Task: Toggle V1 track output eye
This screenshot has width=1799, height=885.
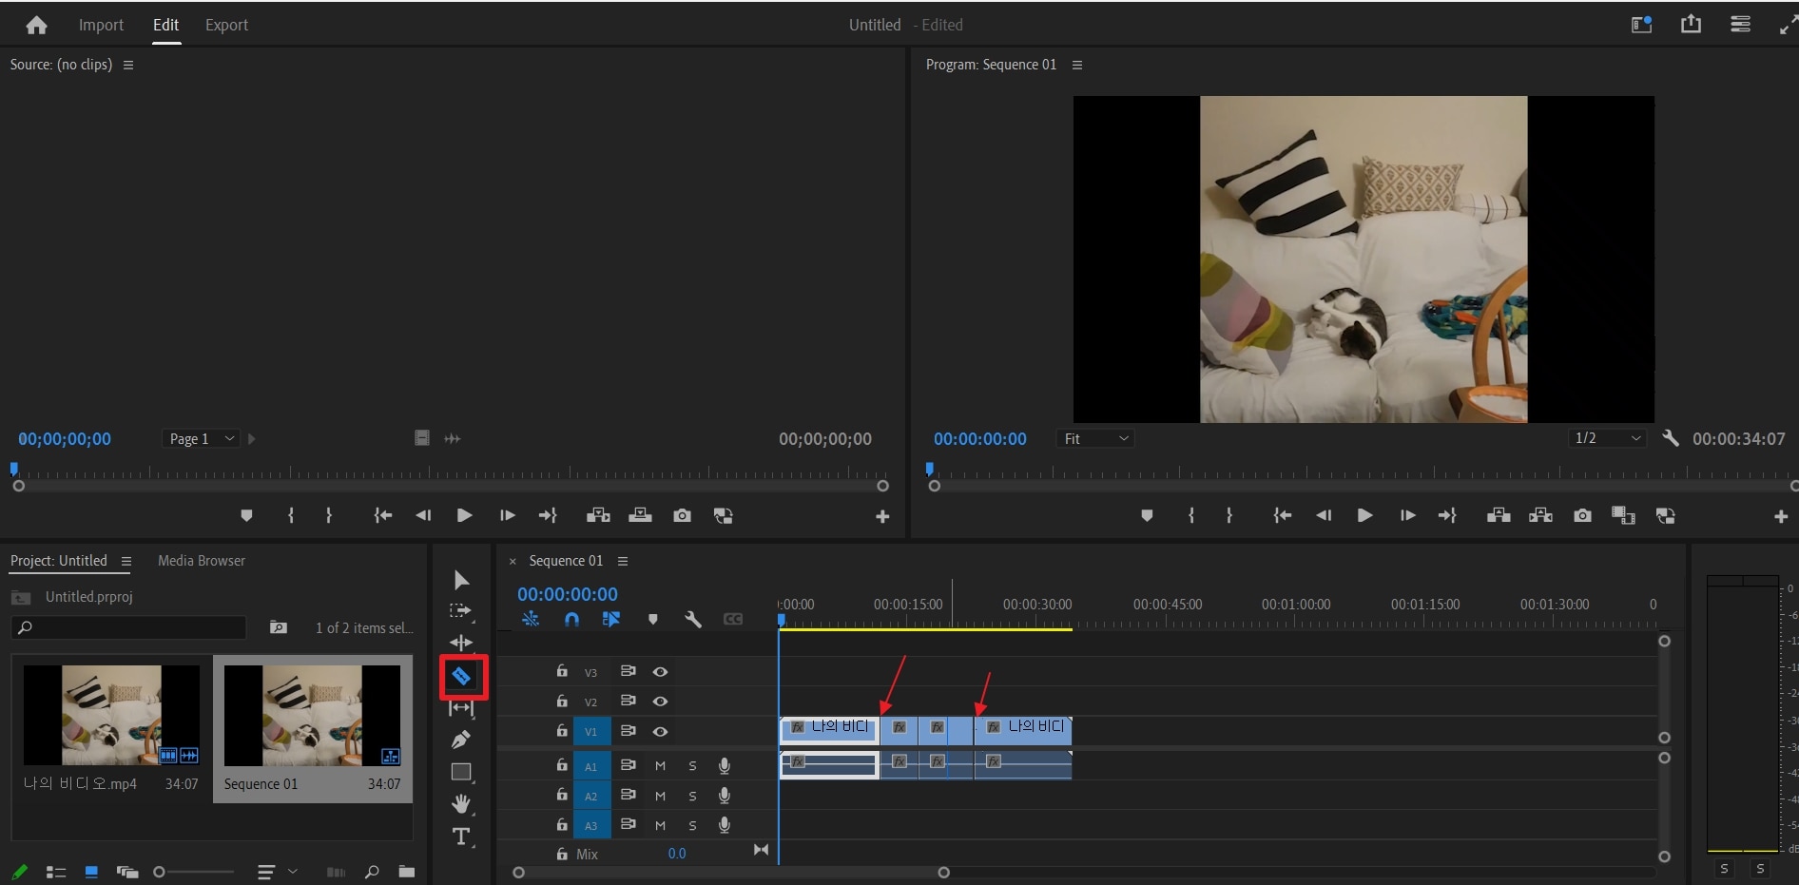Action: (x=660, y=731)
